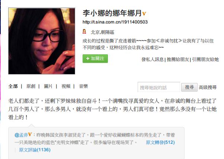This screenshot has width=224, height=159.
Task: Focus the 搜尋她說的話 search field
Action: pos(159,87)
